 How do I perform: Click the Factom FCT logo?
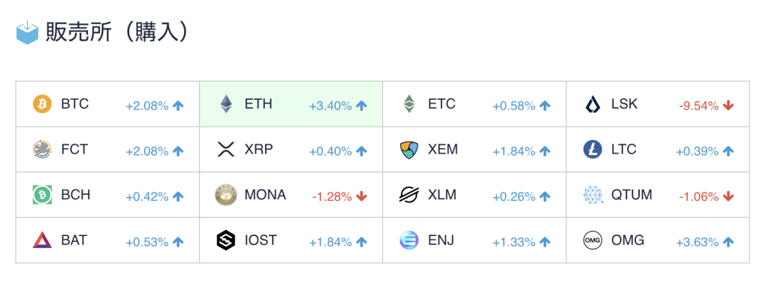pyautogui.click(x=42, y=149)
